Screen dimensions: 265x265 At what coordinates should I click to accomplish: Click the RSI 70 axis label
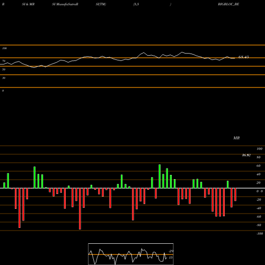coord(4,61)
